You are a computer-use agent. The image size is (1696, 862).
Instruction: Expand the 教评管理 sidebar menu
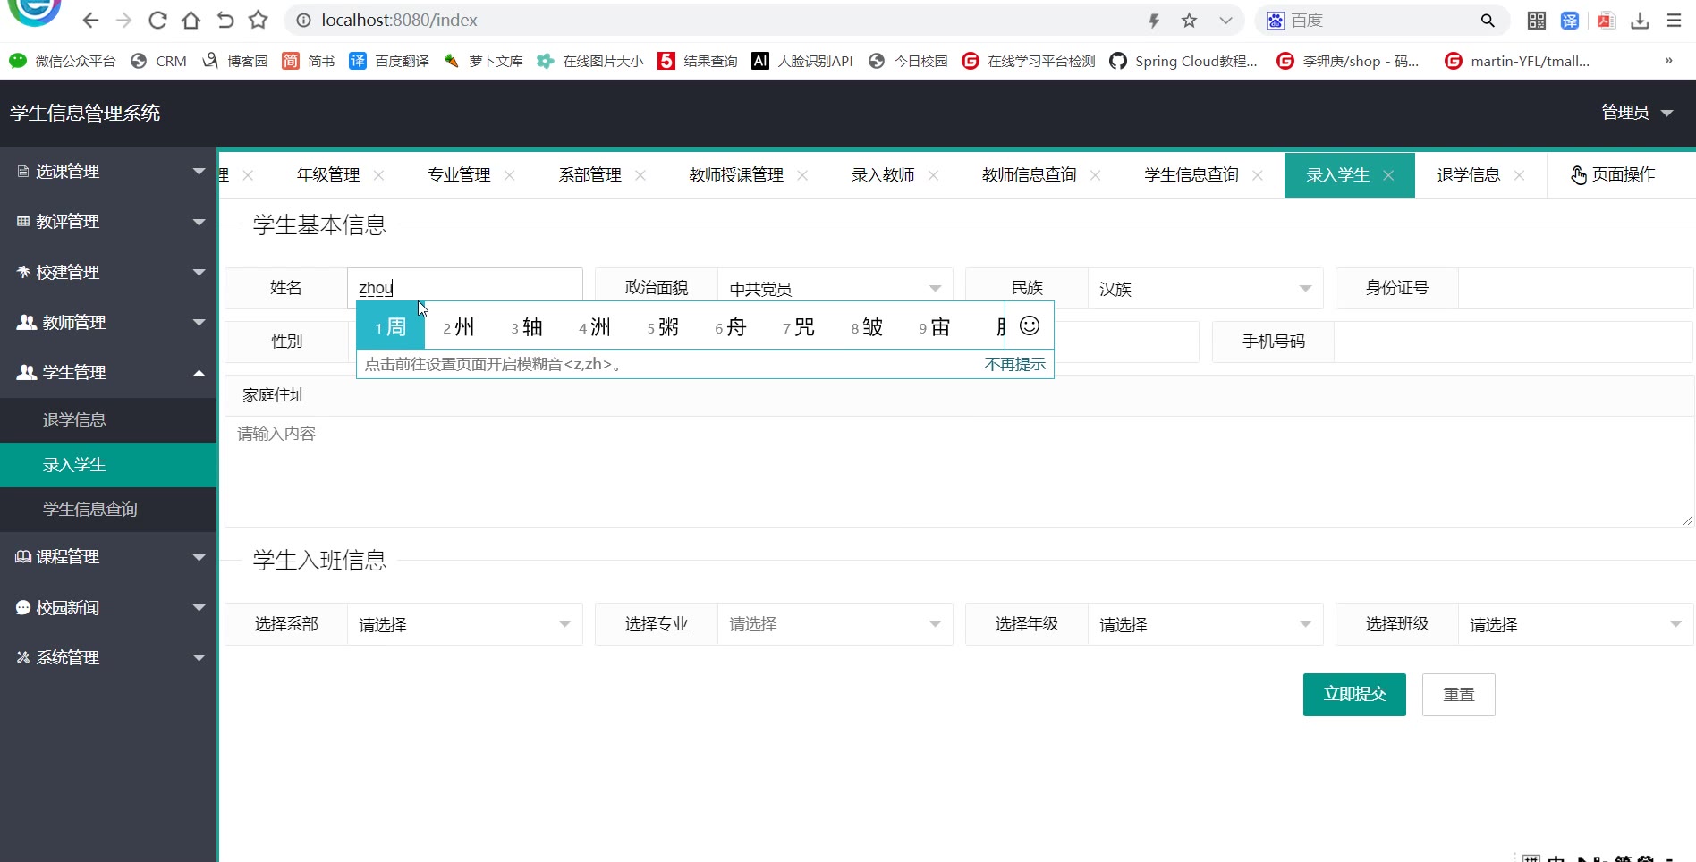point(108,222)
